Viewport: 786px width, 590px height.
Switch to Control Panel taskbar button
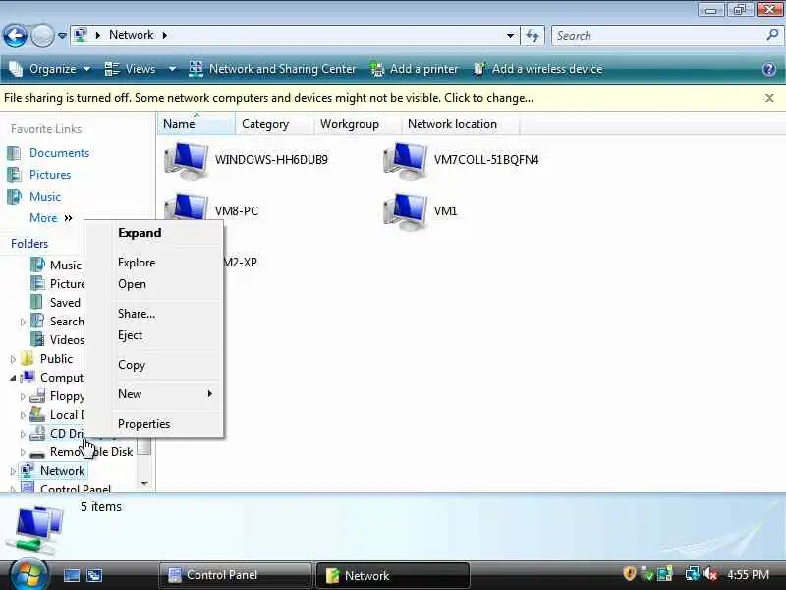pyautogui.click(x=235, y=575)
